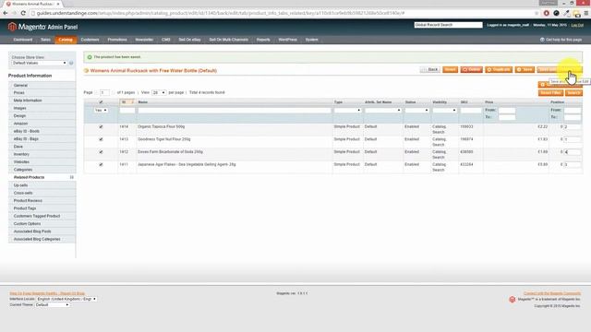The height and width of the screenshot is (332, 591).
Task: Open the Type filter dropdown
Action: click(x=347, y=111)
